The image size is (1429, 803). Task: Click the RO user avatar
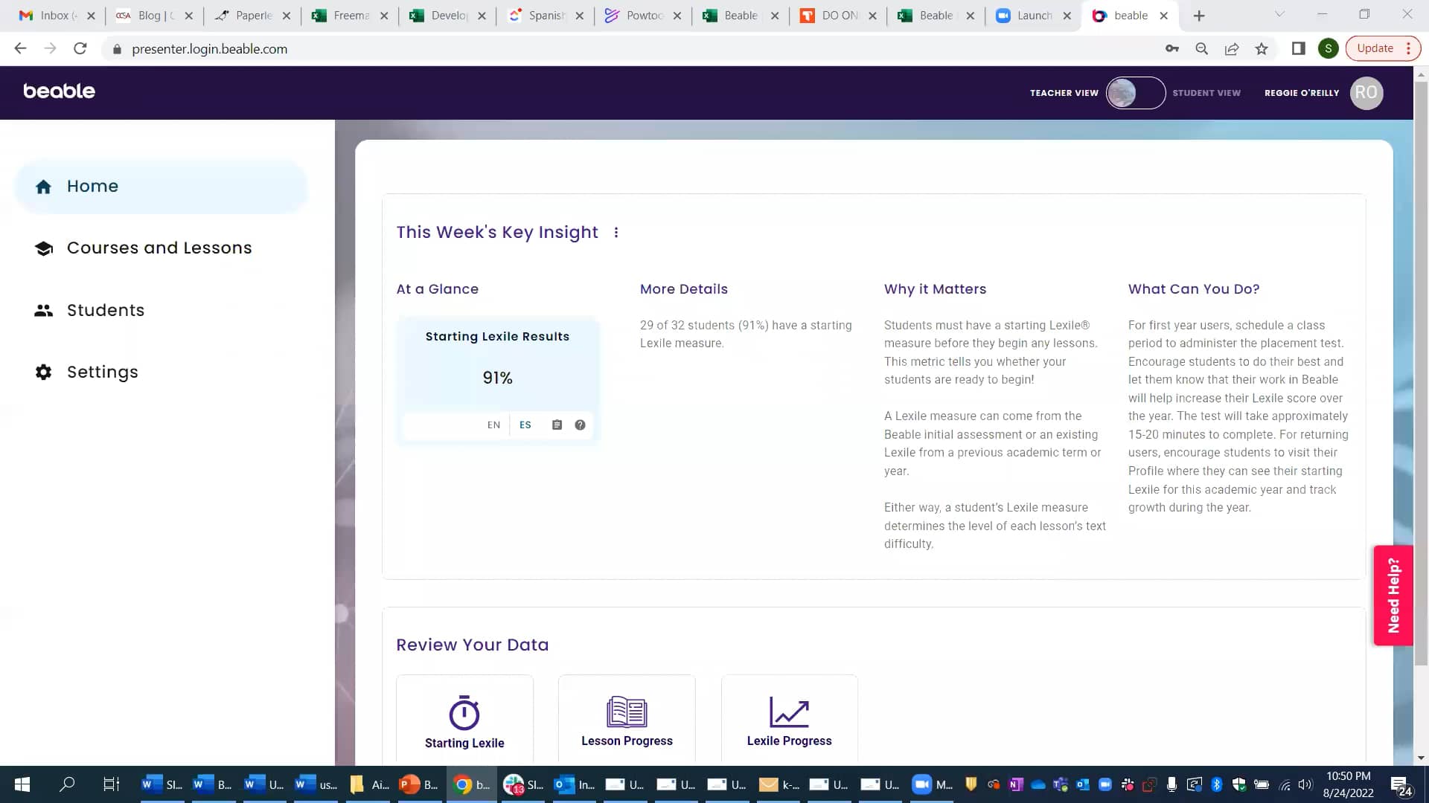[x=1366, y=93]
